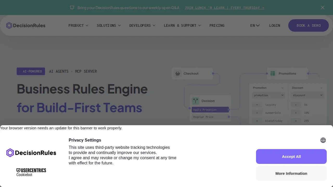Open the Usercentrics Cookiebot logo link
Screen dimensions: 333x187
[31, 172]
